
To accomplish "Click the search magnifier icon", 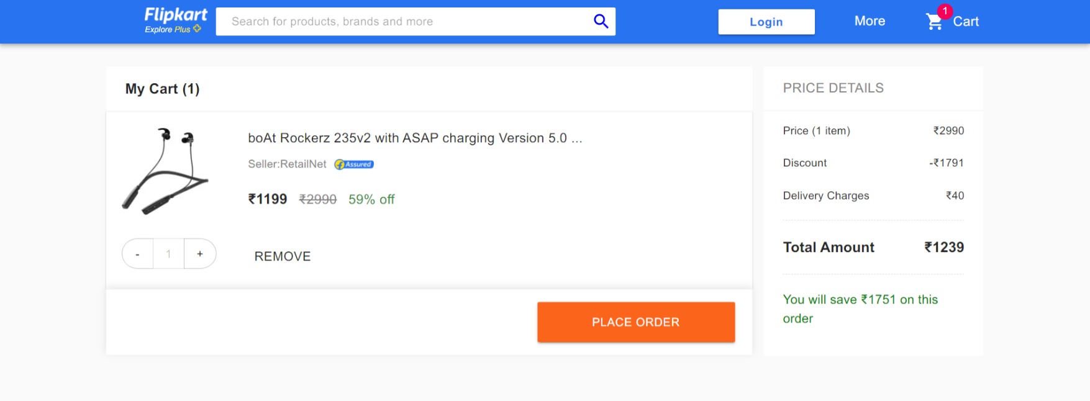I will 600,20.
